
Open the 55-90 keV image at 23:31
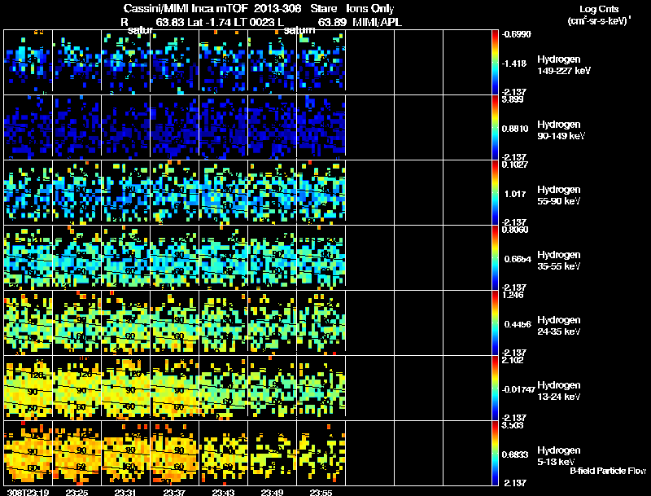point(126,193)
